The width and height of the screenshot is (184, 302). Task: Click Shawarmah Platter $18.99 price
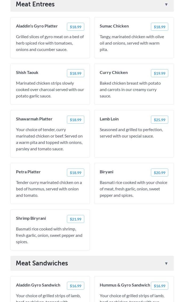point(75,120)
